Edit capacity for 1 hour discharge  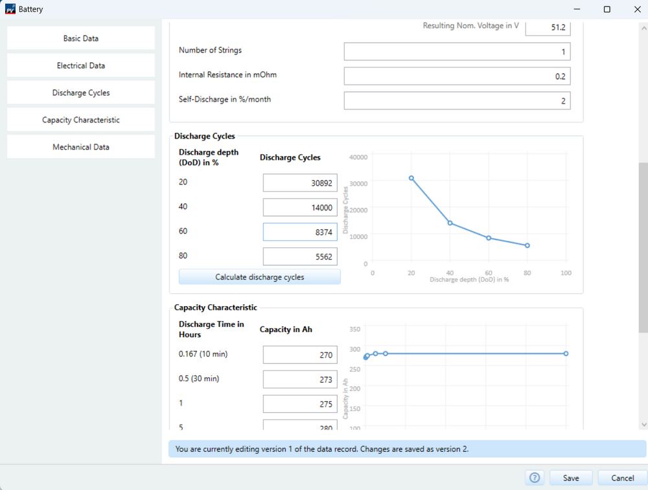click(x=300, y=404)
